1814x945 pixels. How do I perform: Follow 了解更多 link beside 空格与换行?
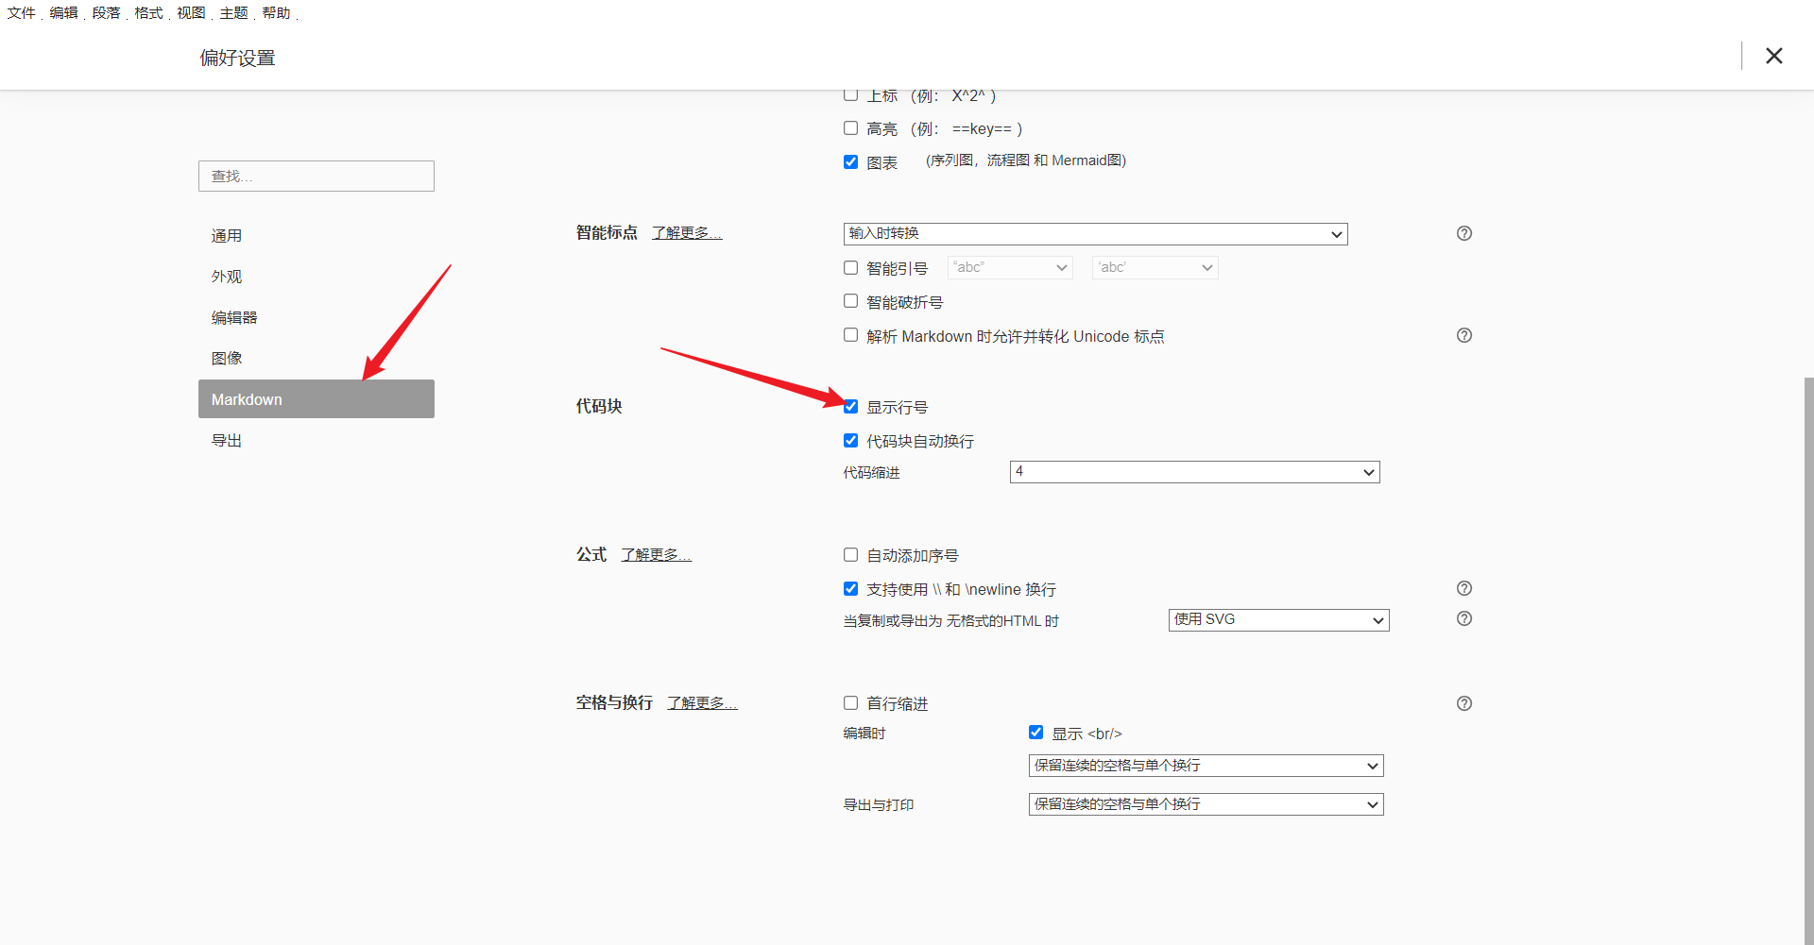pyautogui.click(x=702, y=703)
